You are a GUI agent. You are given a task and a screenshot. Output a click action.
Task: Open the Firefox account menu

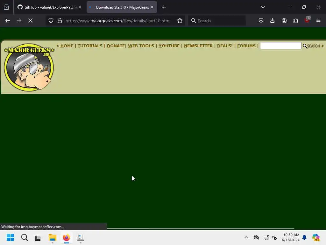(284, 21)
